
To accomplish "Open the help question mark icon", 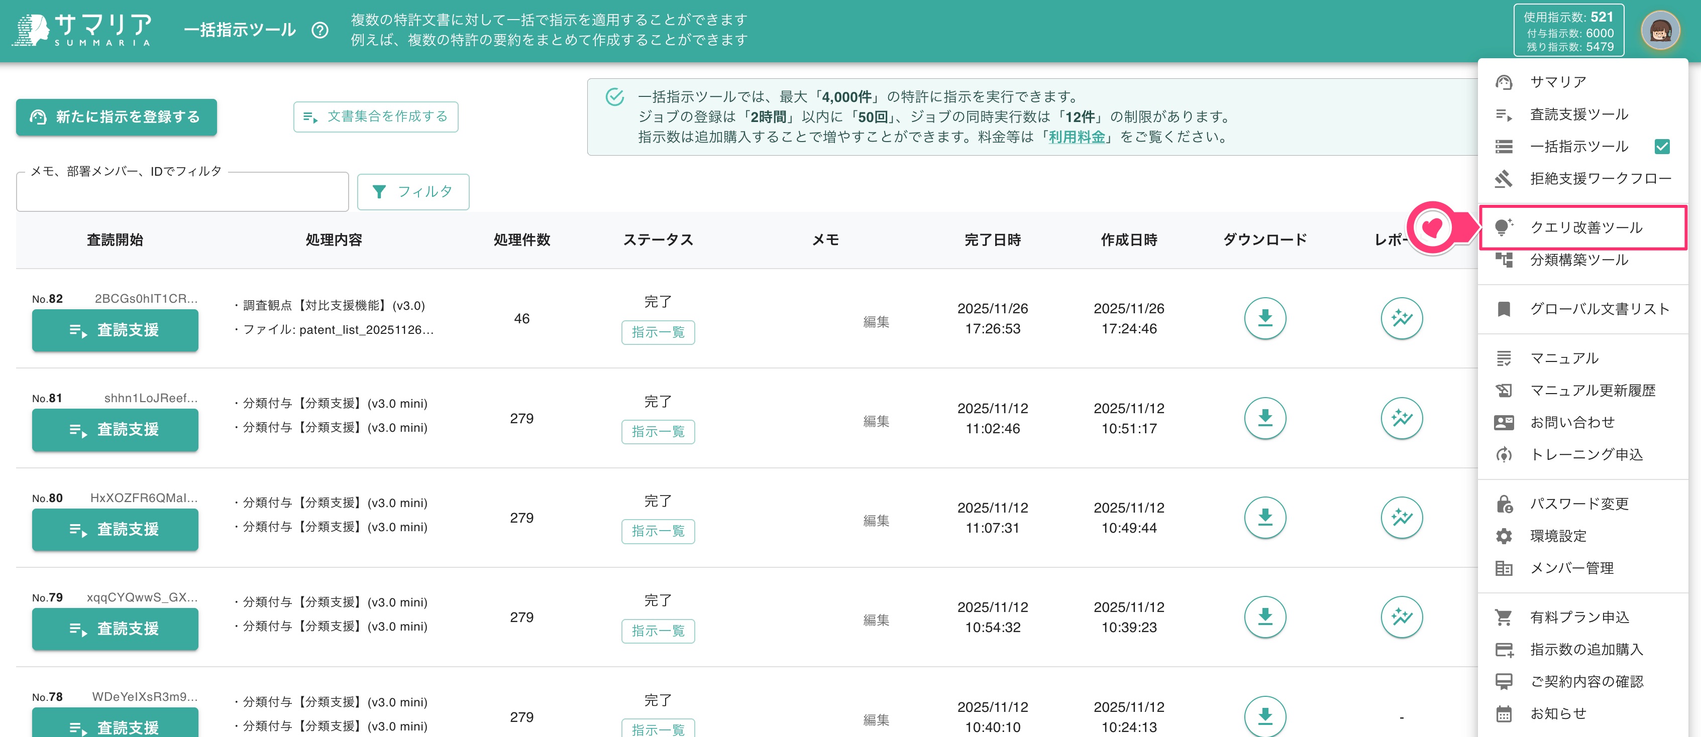I will (321, 30).
